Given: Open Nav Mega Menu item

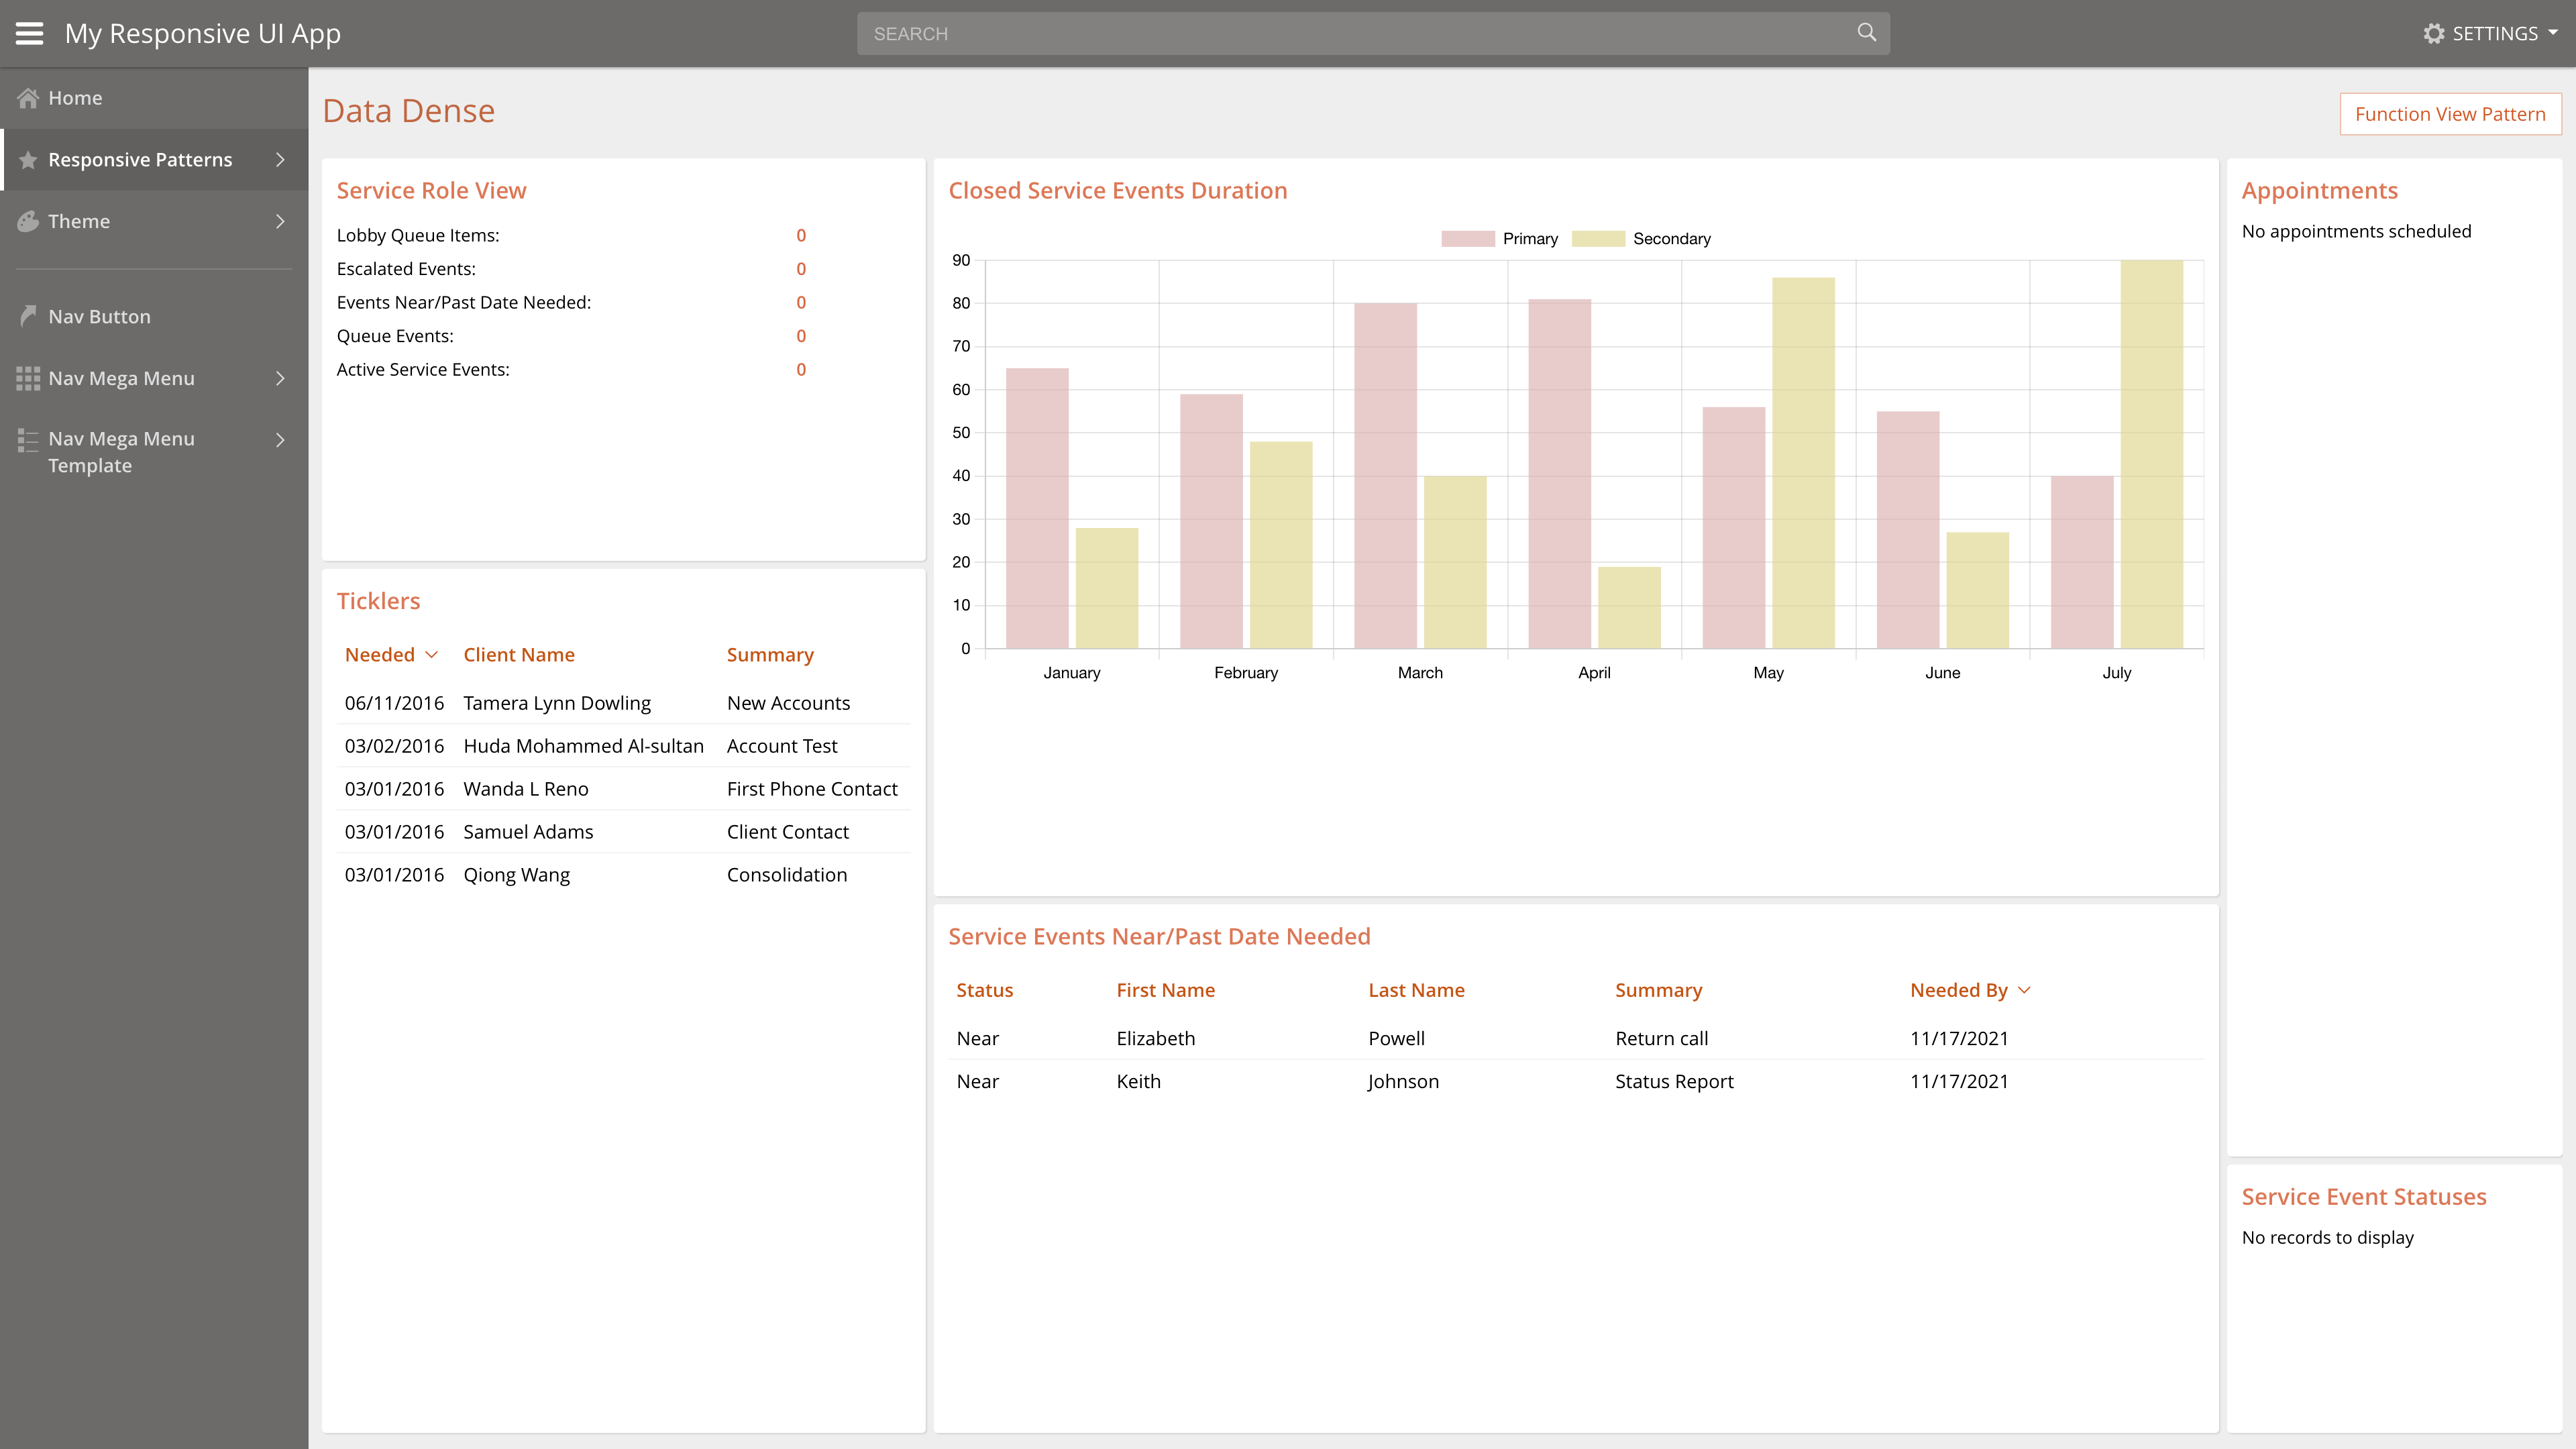Looking at the screenshot, I should (121, 378).
